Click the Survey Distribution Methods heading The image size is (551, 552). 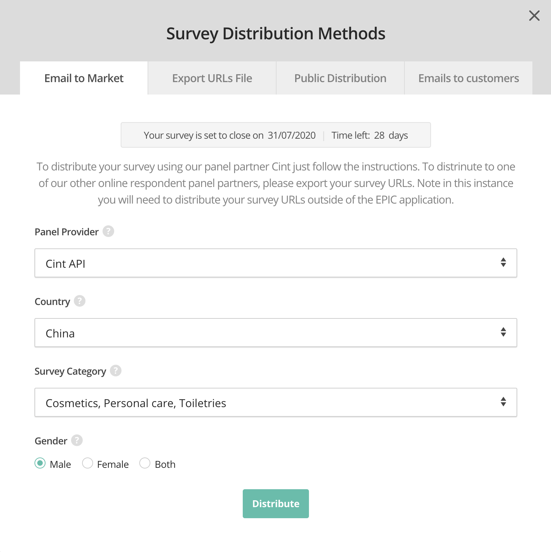pos(275,33)
